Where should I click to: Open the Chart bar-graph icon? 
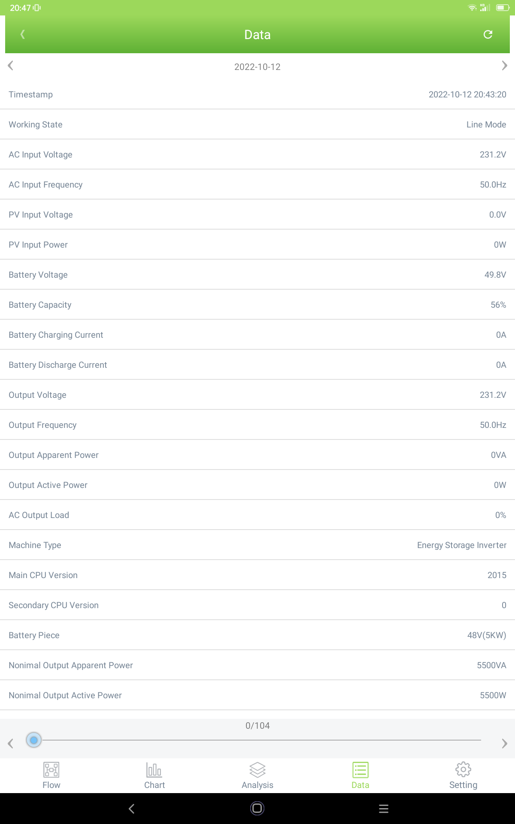154,770
